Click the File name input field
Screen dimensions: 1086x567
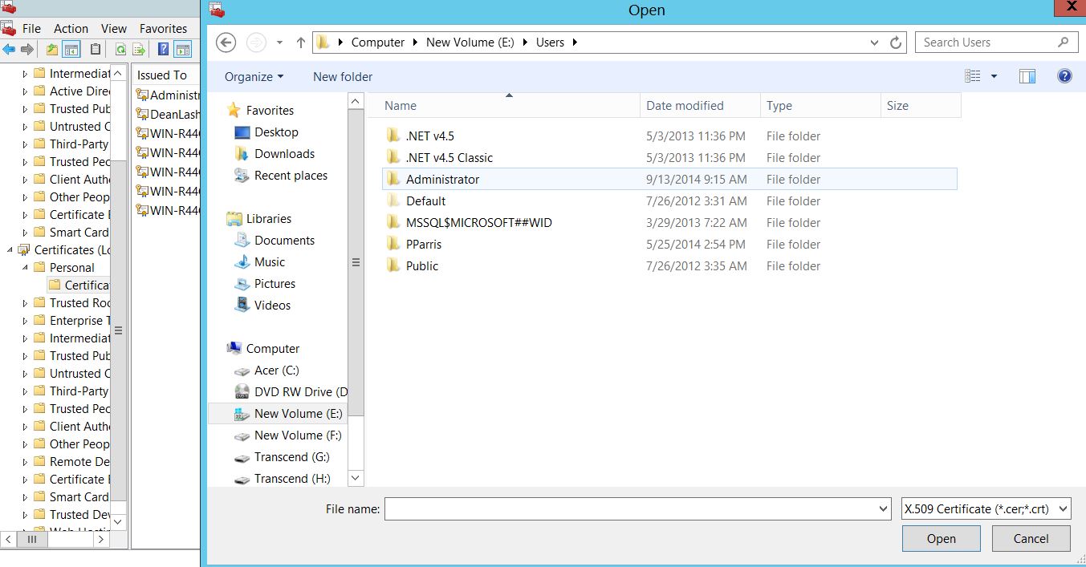click(x=630, y=508)
